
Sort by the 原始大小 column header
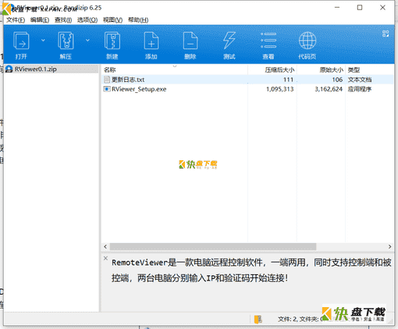pyautogui.click(x=321, y=70)
